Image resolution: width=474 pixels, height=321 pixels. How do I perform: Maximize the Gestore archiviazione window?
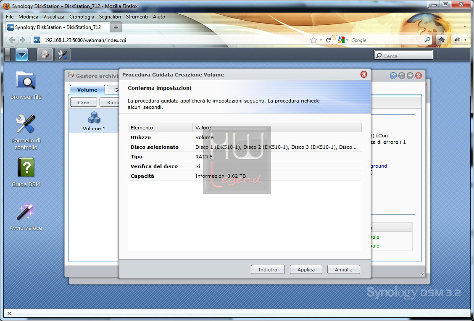410,76
